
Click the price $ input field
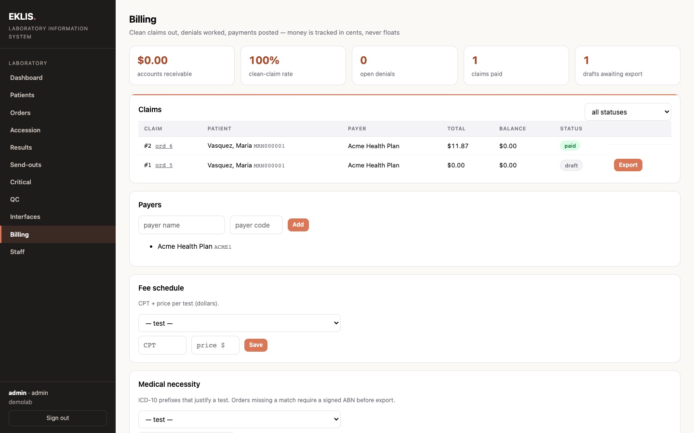click(215, 345)
